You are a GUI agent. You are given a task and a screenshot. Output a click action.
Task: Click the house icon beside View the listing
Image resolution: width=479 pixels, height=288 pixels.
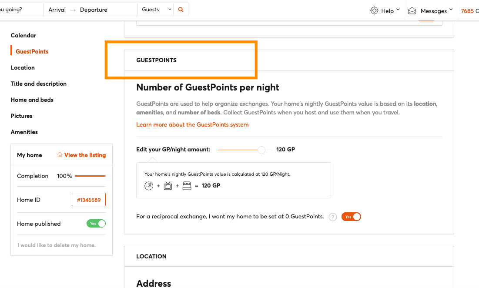coord(60,155)
